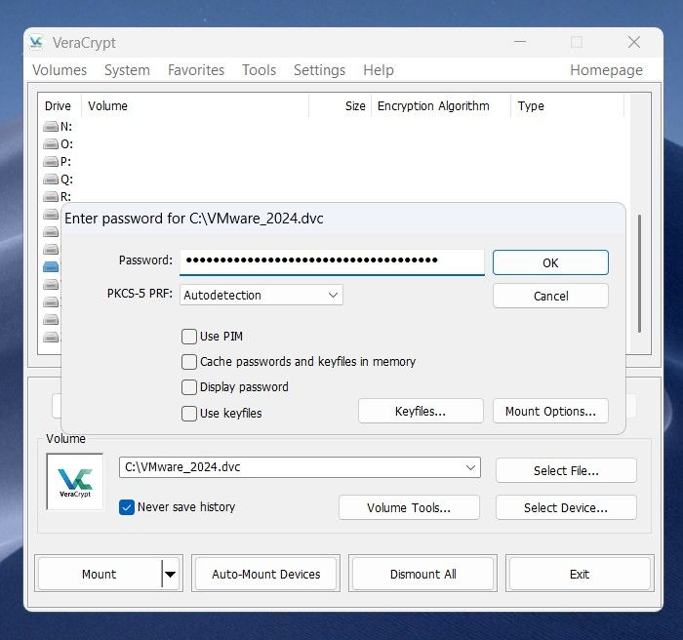Image resolution: width=683 pixels, height=640 pixels.
Task: Confirm password with OK button
Action: [x=550, y=262]
